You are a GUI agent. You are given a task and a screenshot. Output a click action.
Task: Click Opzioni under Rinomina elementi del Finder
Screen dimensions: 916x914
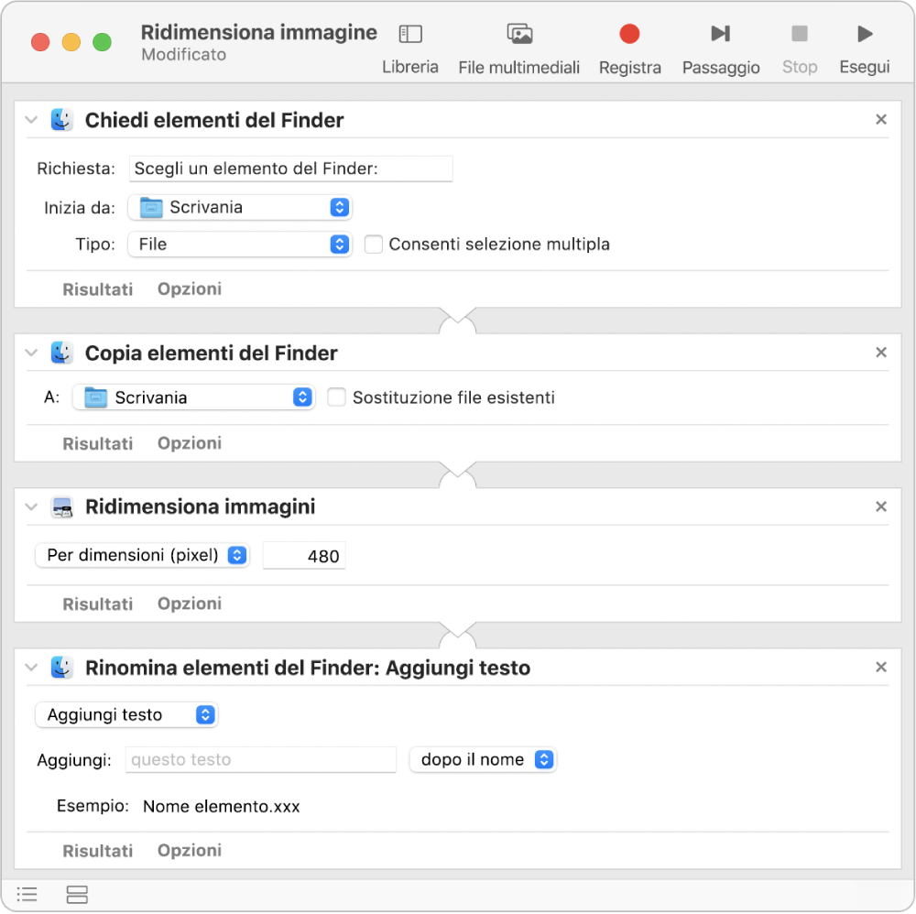[190, 851]
